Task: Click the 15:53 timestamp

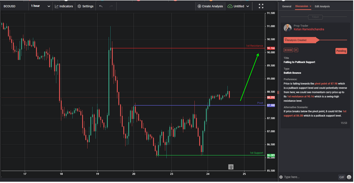Action: tap(344, 123)
